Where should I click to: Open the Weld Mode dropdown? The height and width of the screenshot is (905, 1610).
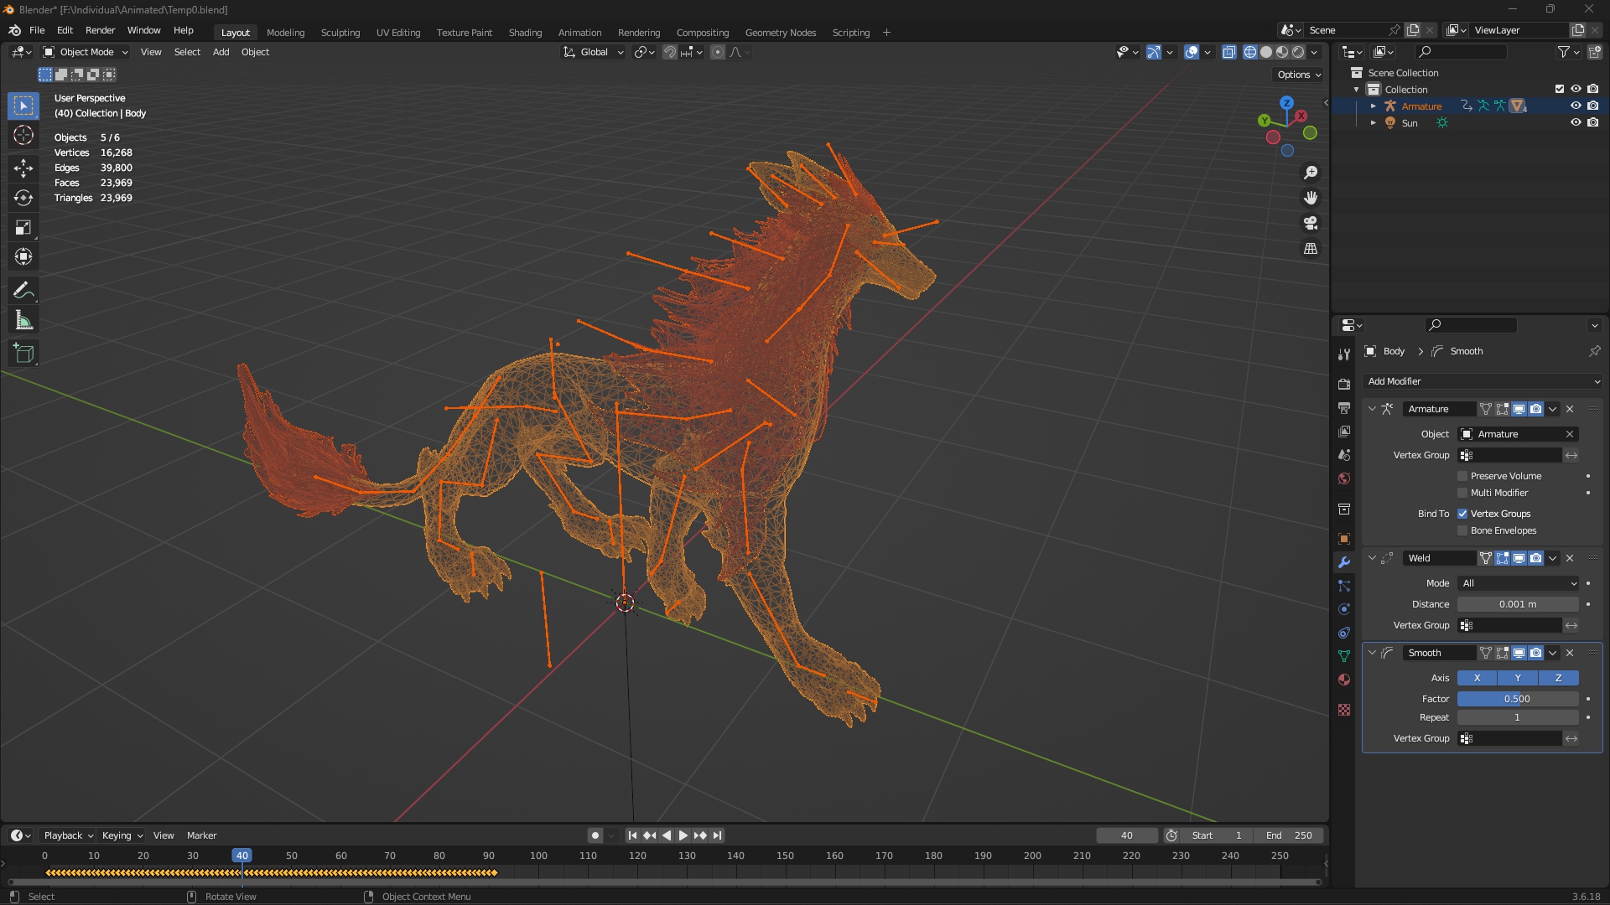tap(1518, 583)
